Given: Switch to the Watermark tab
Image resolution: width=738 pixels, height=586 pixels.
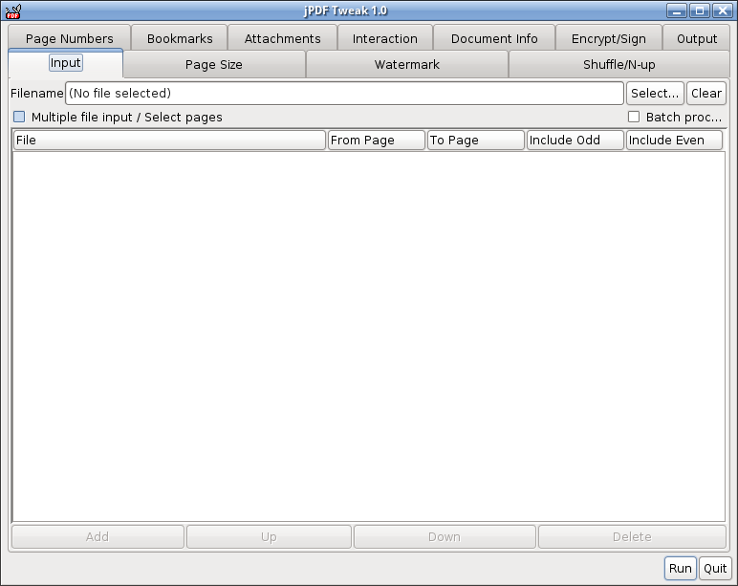Looking at the screenshot, I should click(x=407, y=64).
